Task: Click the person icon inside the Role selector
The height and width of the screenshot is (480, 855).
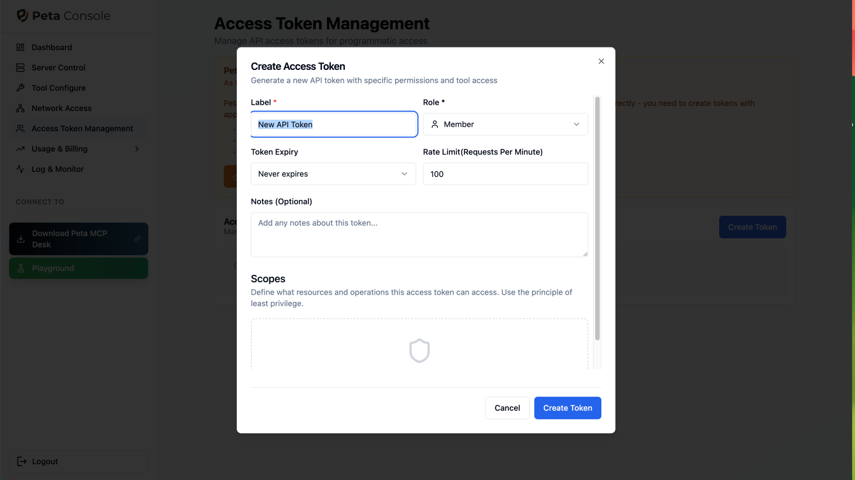Action: (435, 124)
